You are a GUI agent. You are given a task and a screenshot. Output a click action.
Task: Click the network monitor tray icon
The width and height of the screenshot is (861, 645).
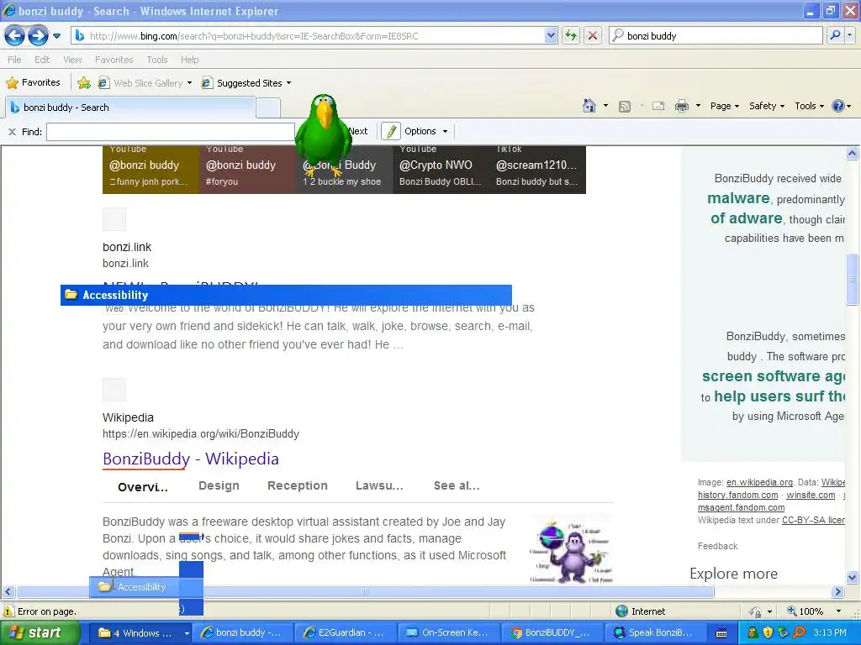783,633
